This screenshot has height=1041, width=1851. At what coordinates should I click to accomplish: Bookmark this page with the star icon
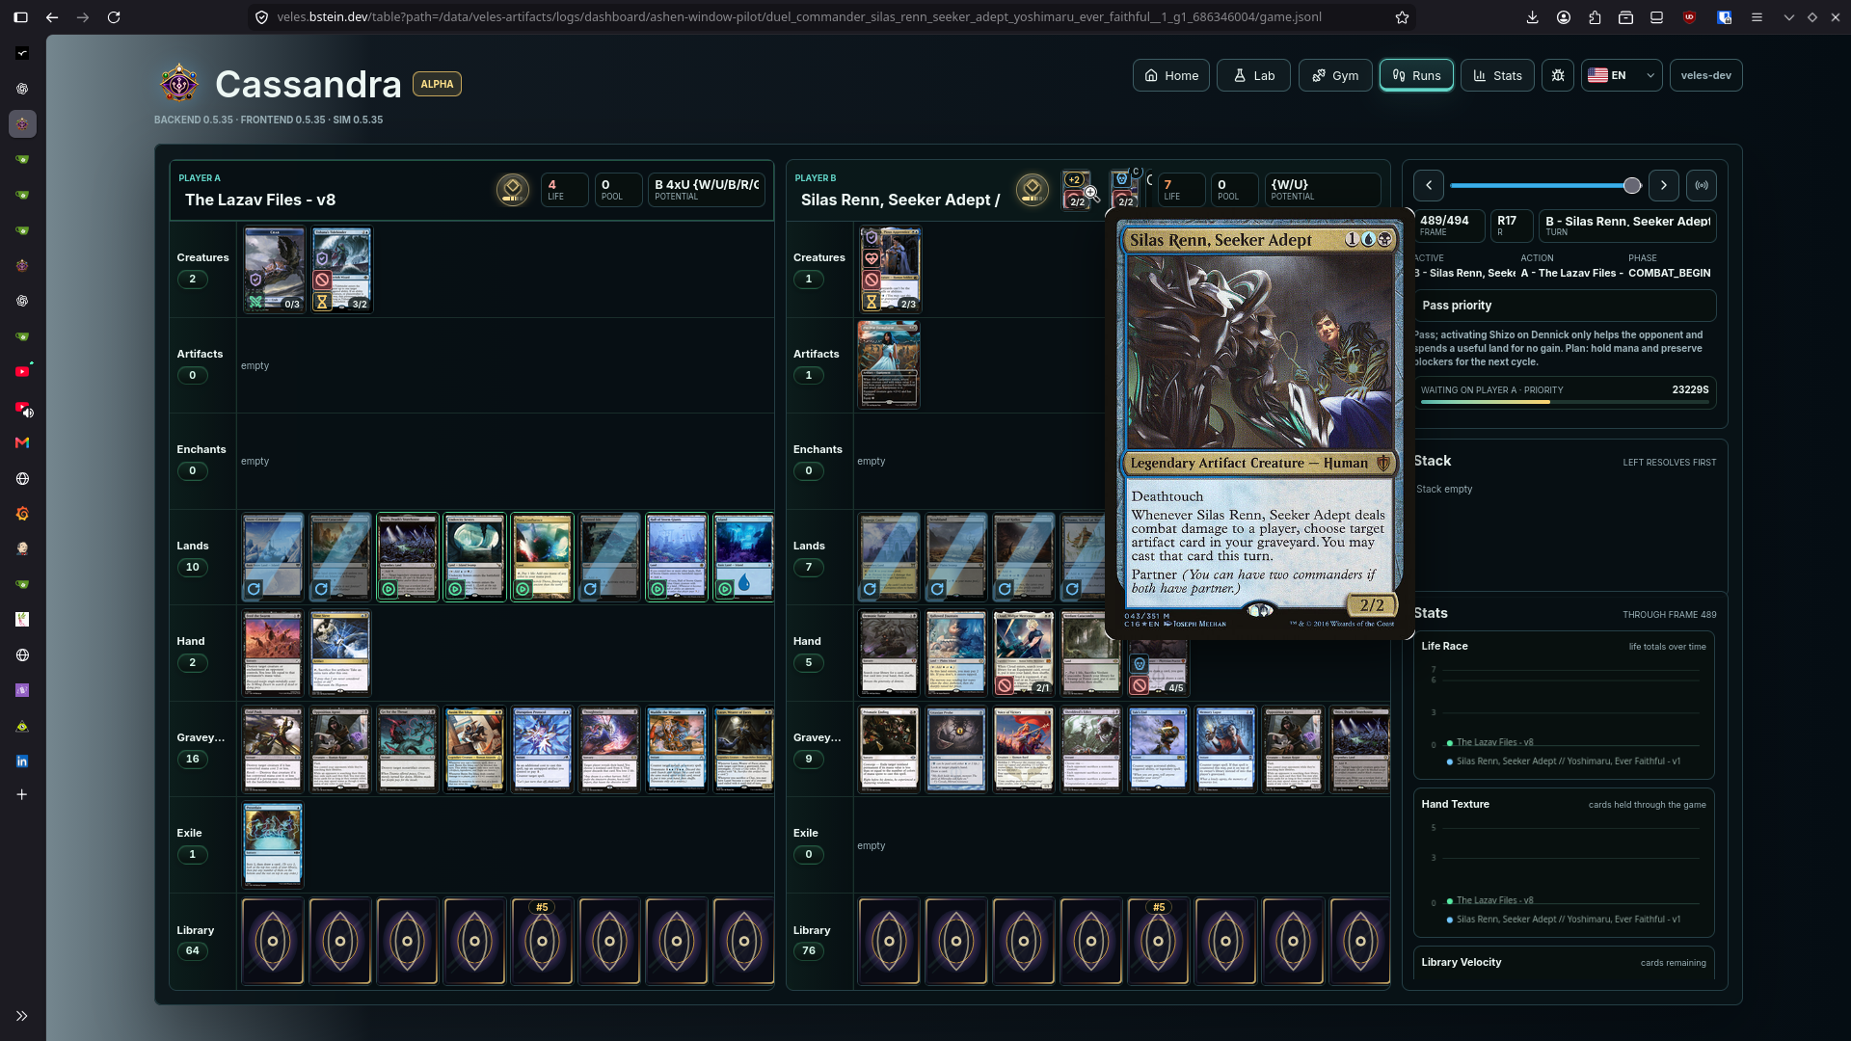coord(1402,17)
